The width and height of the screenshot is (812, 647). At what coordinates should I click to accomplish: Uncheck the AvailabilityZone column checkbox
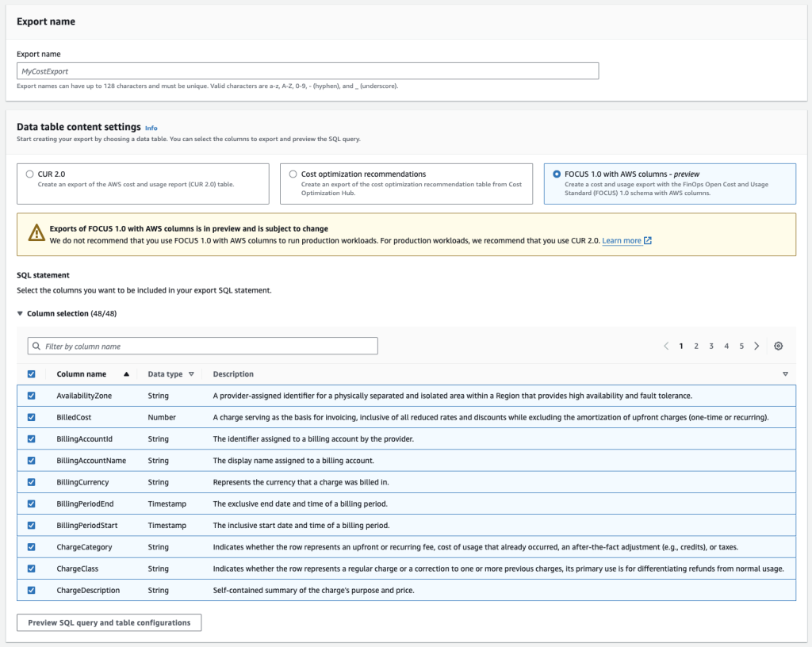[x=32, y=395]
